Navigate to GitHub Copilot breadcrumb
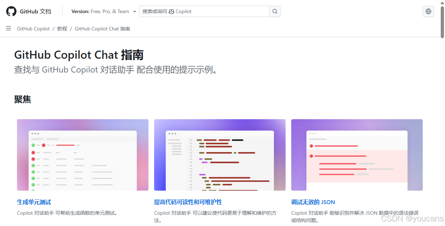The height and width of the screenshot is (226, 445). pyautogui.click(x=33, y=28)
